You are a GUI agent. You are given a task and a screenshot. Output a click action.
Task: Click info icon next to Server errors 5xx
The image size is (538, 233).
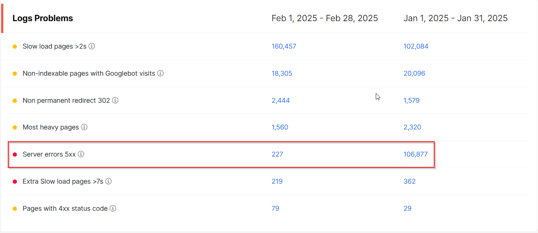[x=81, y=154]
